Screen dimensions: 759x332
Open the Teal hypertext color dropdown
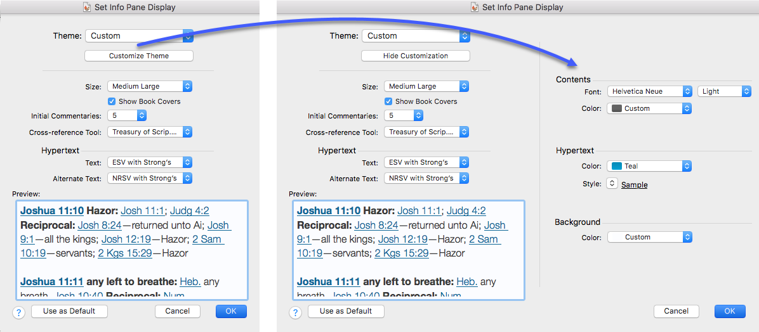point(649,166)
